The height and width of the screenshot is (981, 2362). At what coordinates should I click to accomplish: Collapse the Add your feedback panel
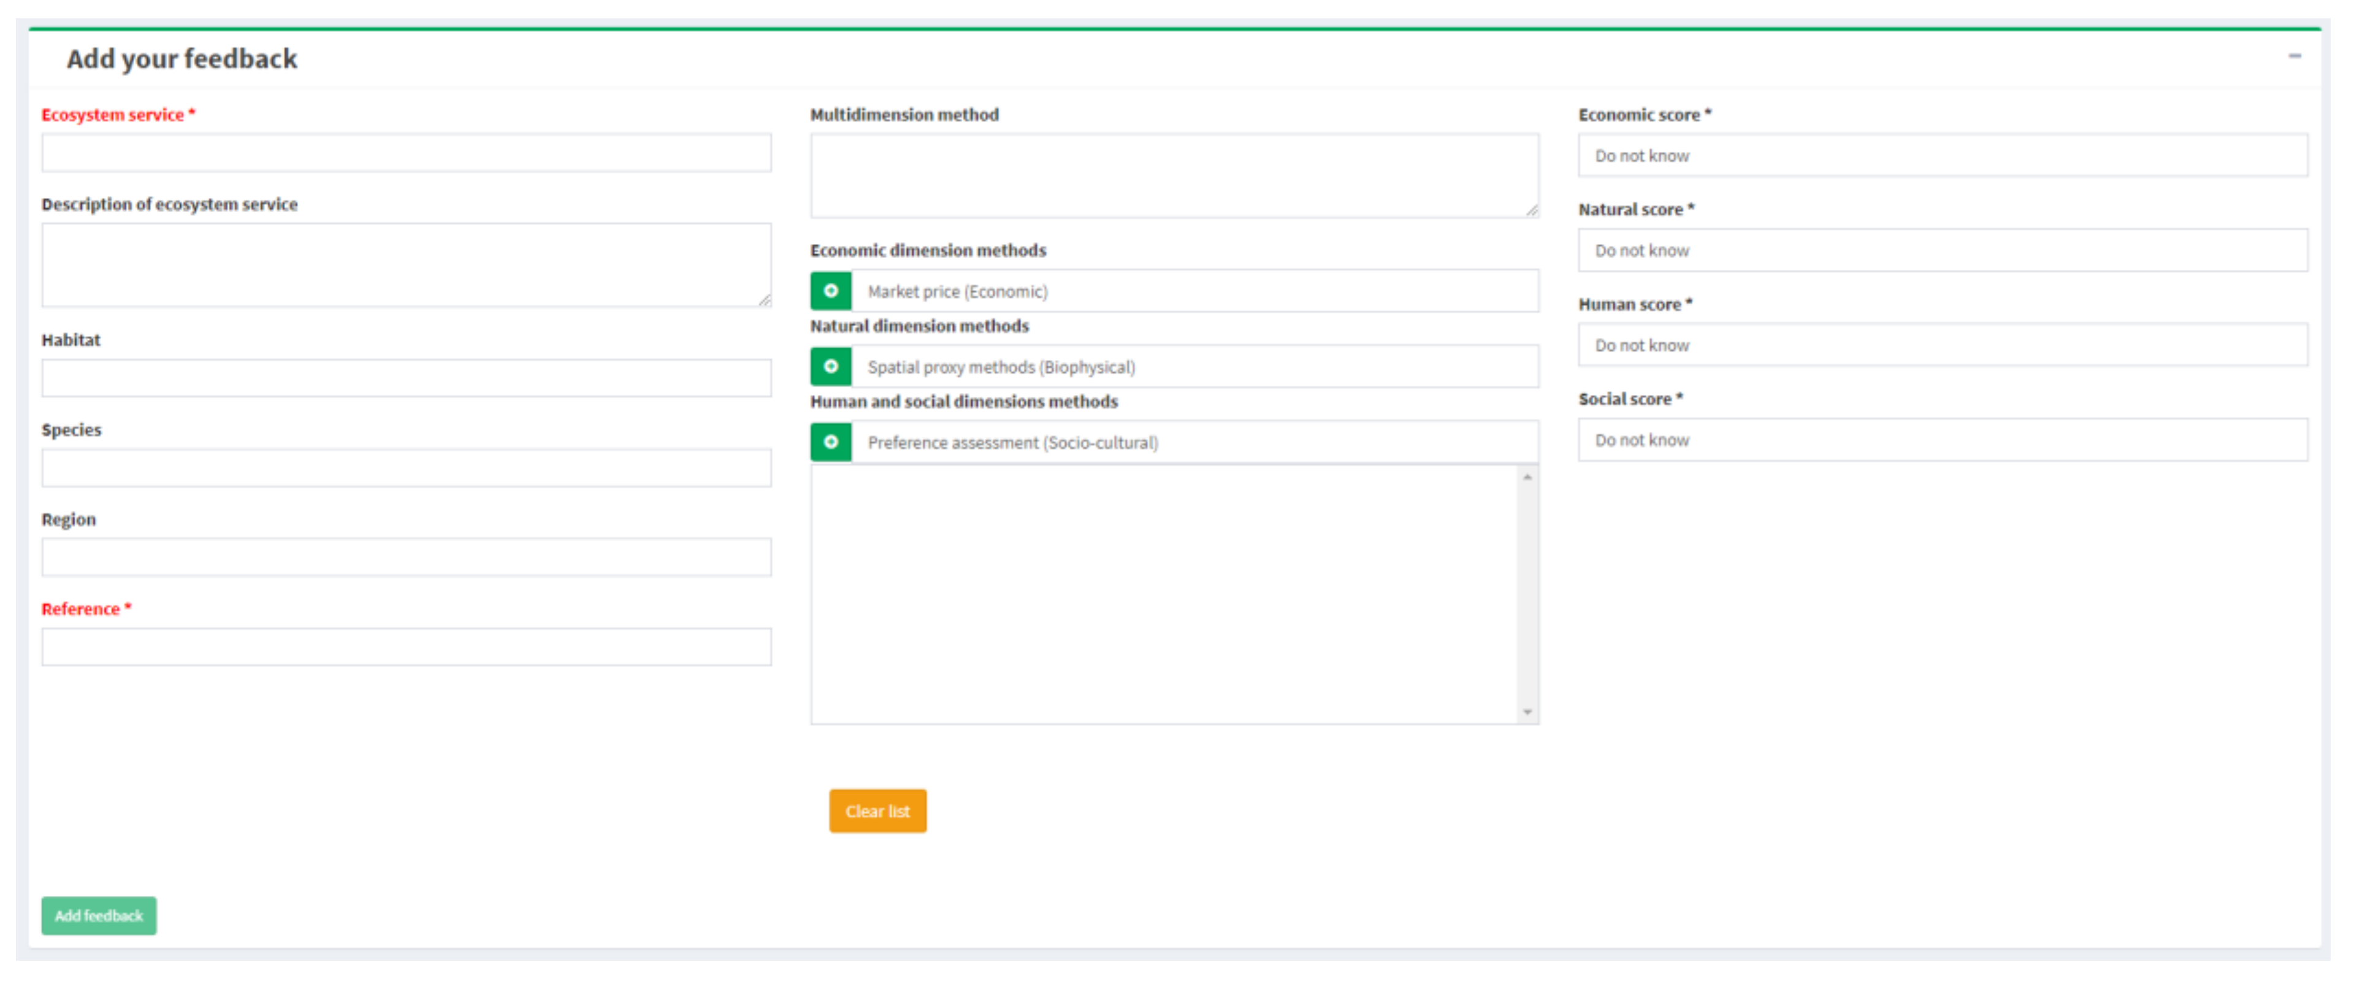pyautogui.click(x=2294, y=57)
